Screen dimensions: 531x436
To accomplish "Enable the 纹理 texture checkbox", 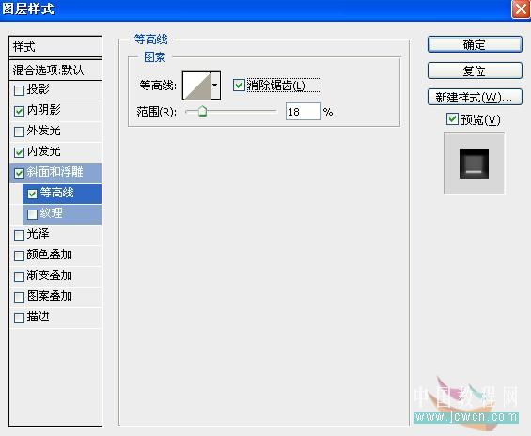I will (x=32, y=214).
